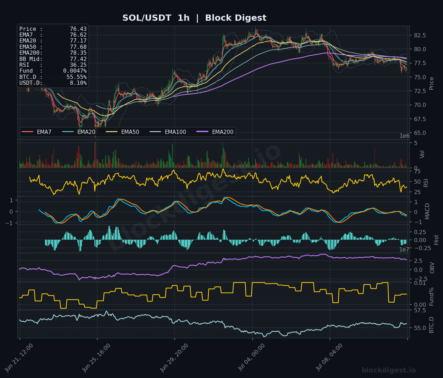Viewport: 443px width, 378px height.
Task: Click the Jun 21, 12:00 date tick
Action: (19, 358)
